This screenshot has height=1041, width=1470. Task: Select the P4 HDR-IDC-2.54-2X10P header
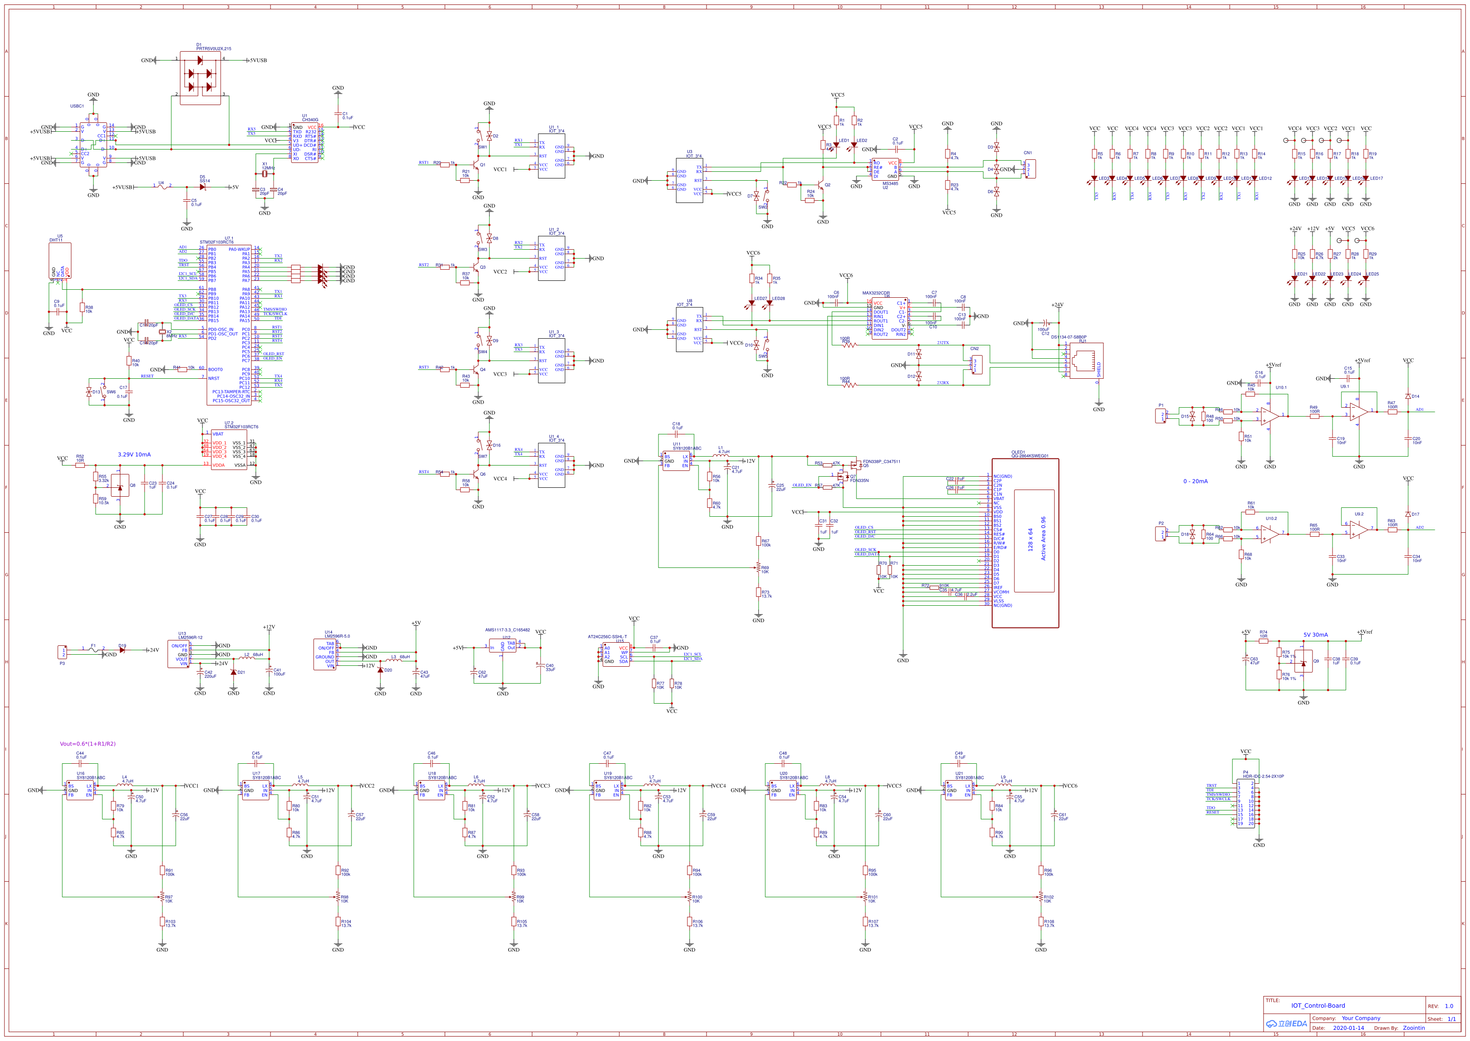tap(1246, 803)
